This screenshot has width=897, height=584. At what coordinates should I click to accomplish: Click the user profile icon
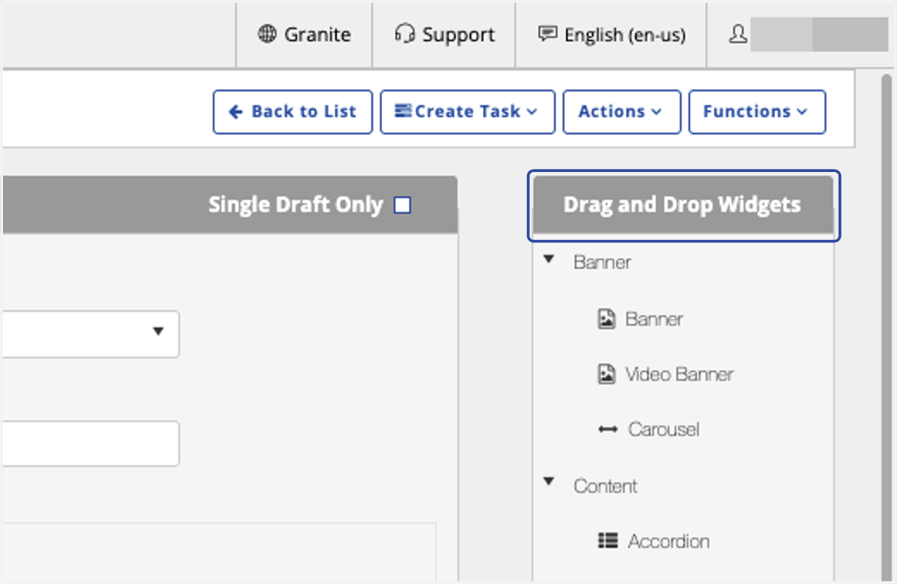click(738, 34)
